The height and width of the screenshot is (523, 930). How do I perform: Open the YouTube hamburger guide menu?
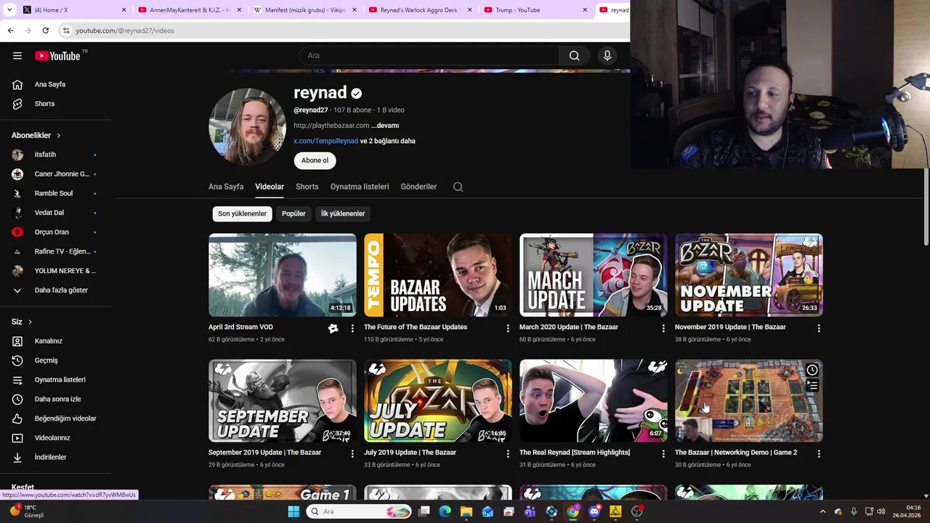click(x=17, y=56)
